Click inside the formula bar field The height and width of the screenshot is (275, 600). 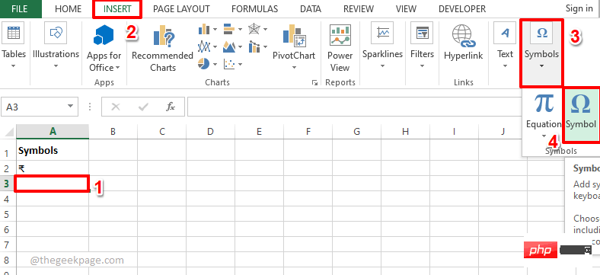[x=356, y=107]
